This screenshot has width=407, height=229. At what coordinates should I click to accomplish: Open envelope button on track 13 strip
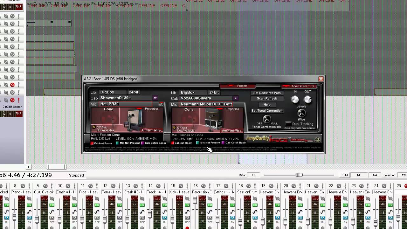[142, 212]
